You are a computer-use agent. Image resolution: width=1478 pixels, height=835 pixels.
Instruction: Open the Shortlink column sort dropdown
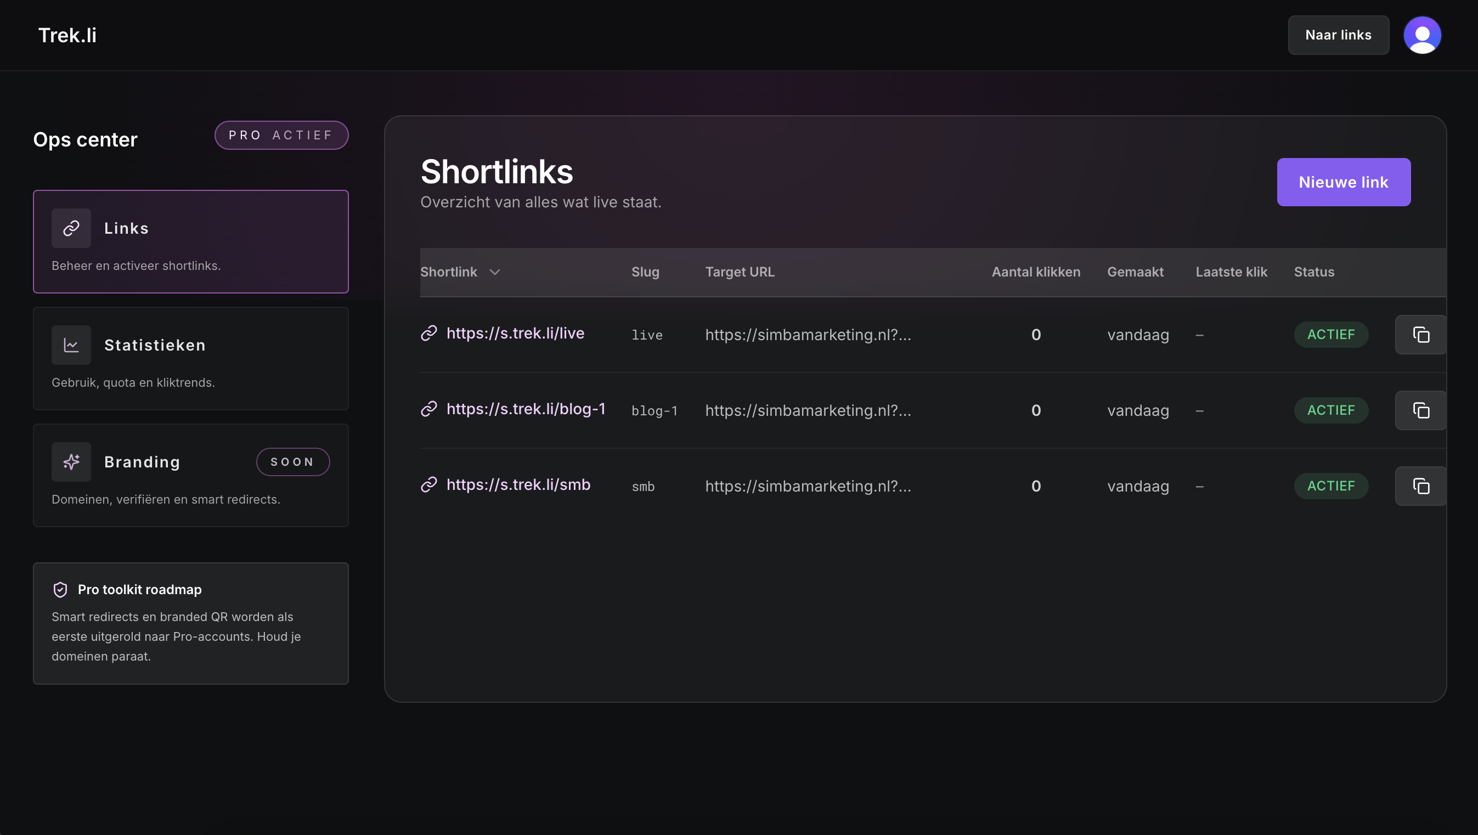coord(495,272)
